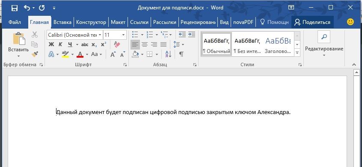362x167 pixels.
Task: Open the Рассылки tab
Action: 165,22
